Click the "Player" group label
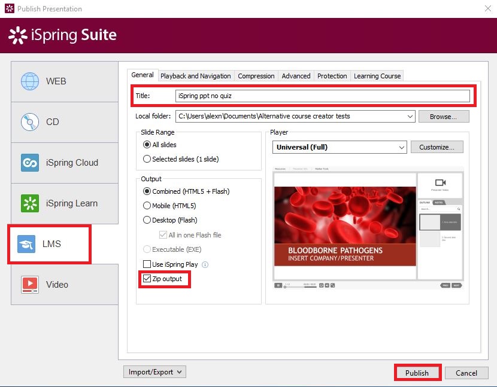The width and height of the screenshot is (497, 387). click(279, 132)
